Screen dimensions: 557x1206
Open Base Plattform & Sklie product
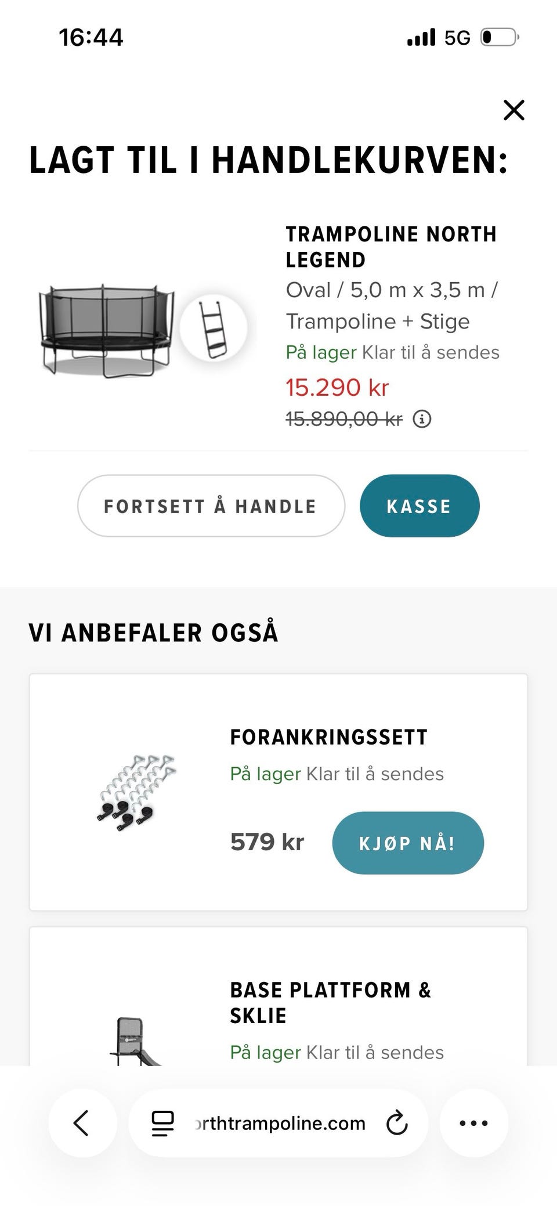pyautogui.click(x=330, y=1002)
